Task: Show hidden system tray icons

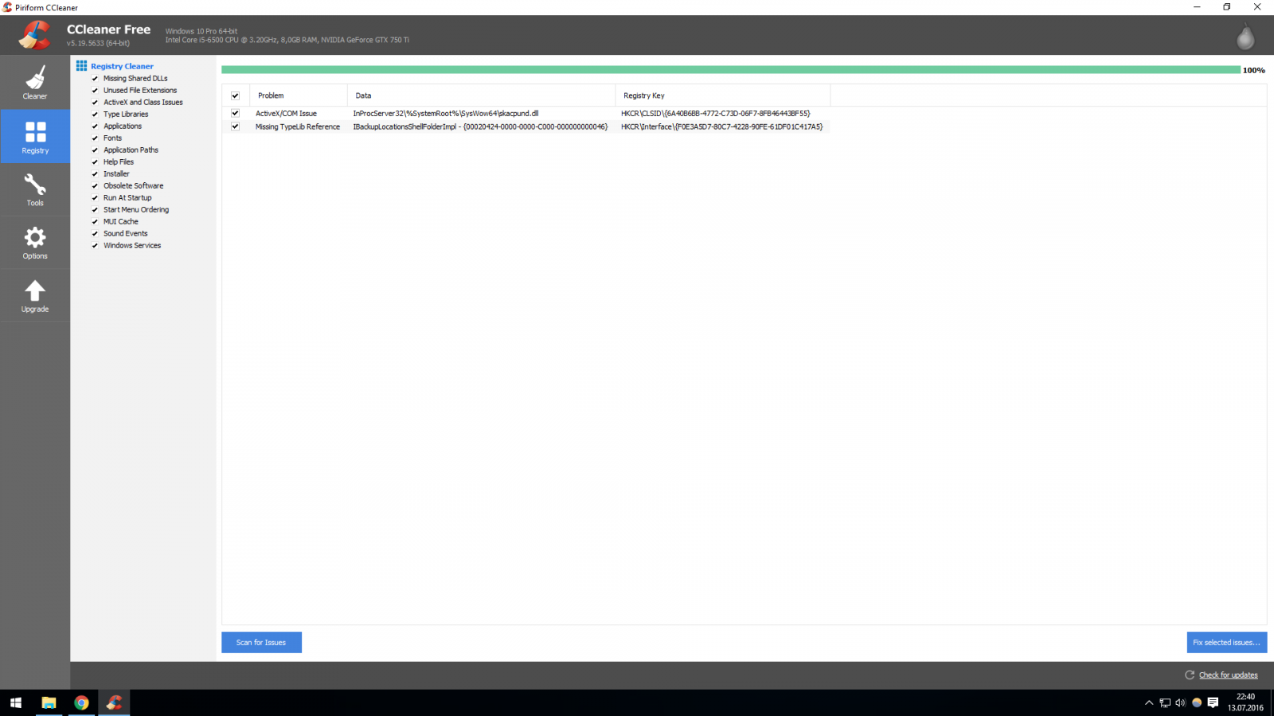Action: (x=1149, y=702)
